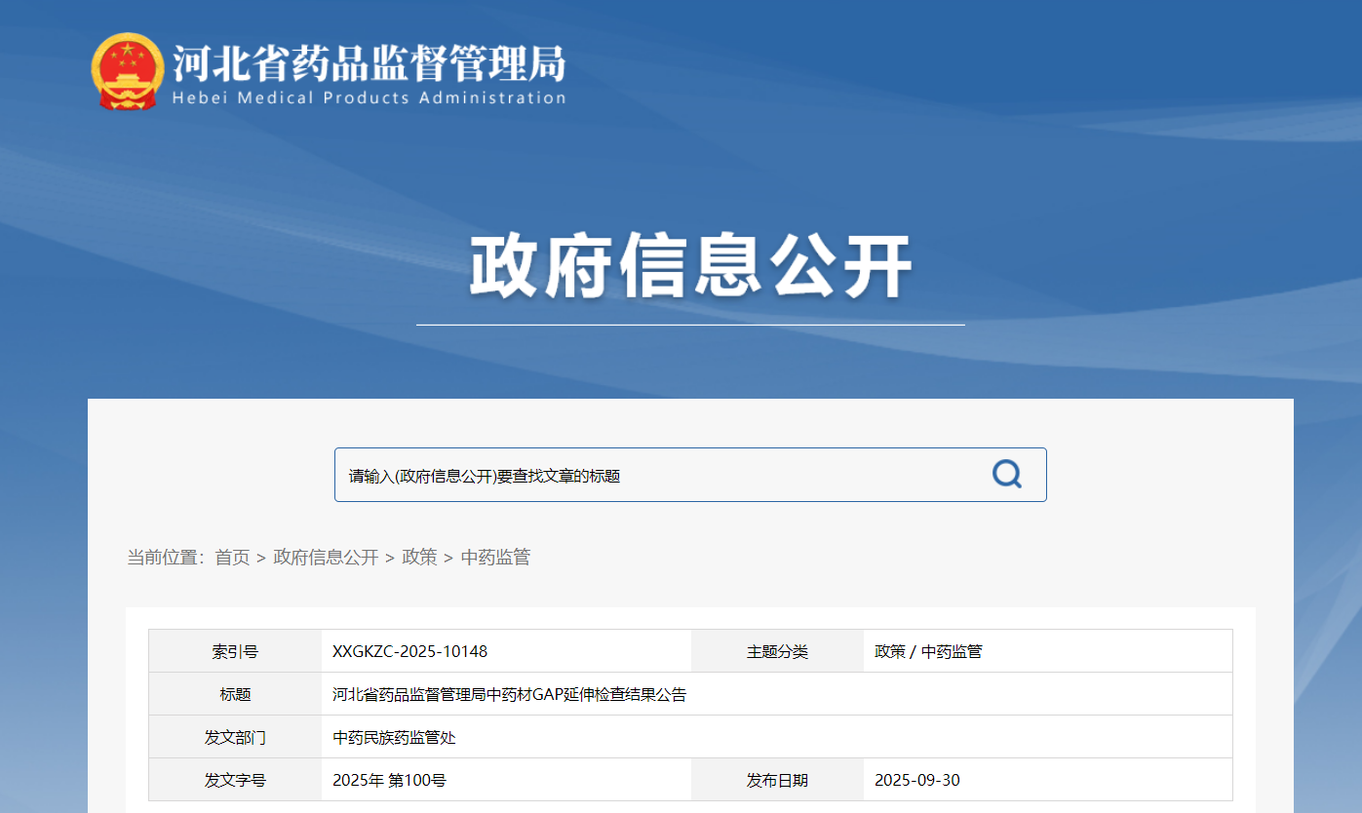Click the 主题分类 label cell
Screen dimensions: 1362x813
(777, 651)
